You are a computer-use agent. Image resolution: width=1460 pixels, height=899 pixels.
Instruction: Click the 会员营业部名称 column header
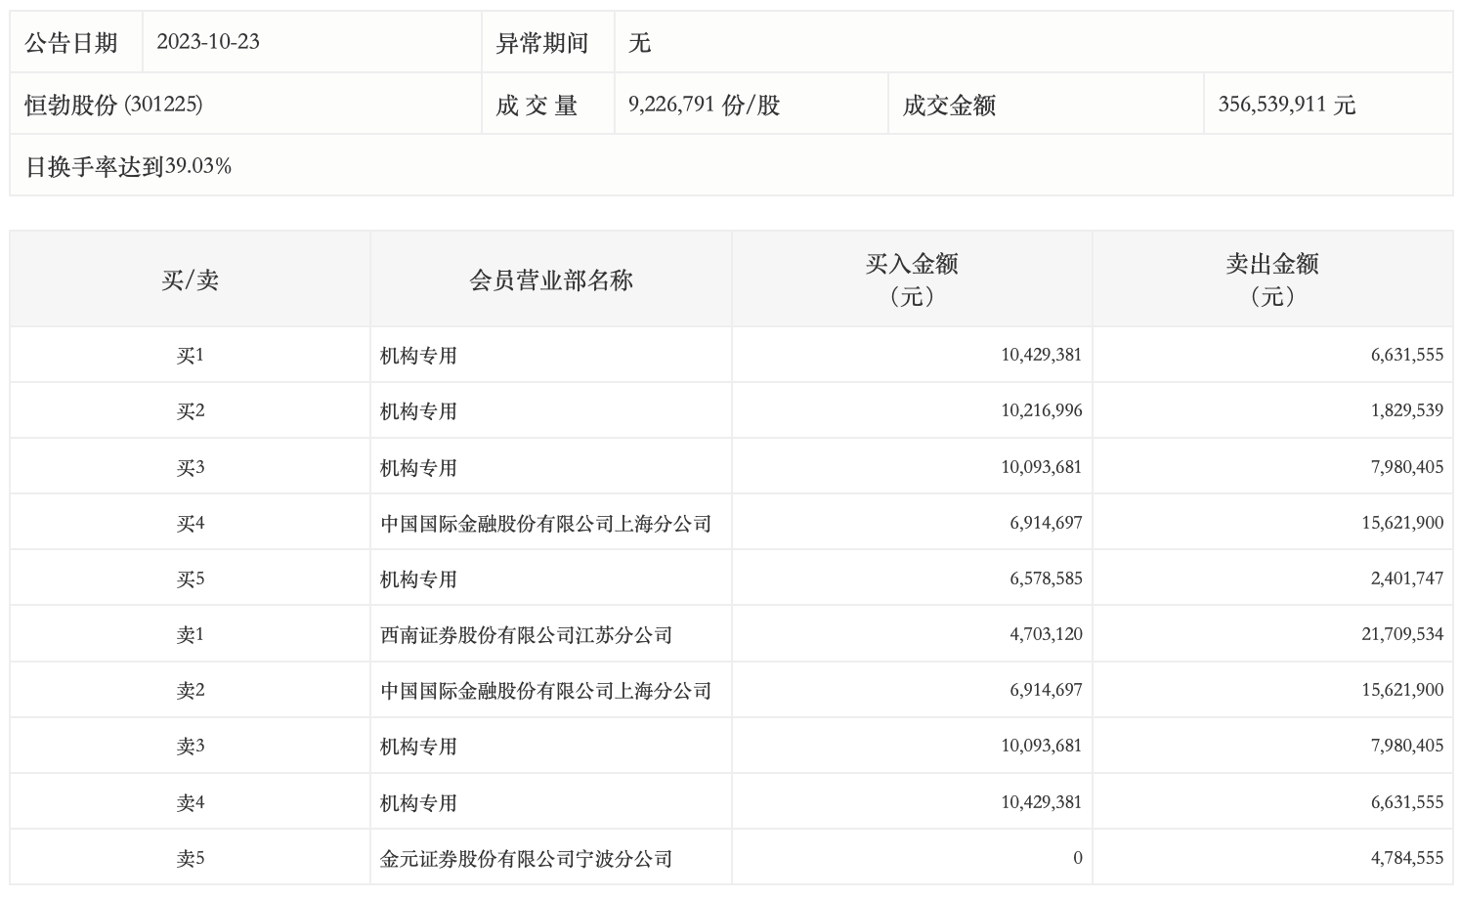[x=551, y=280]
